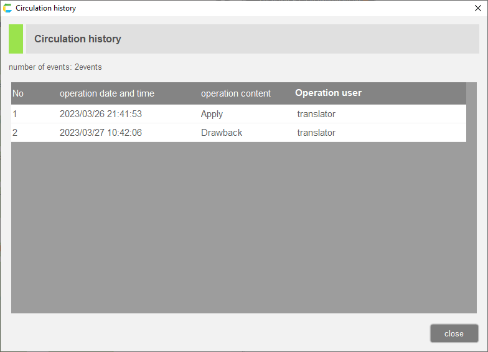Click the table's vertical scrollbar track
Image resolution: width=488 pixels, height=352 pixels.
tap(471, 199)
